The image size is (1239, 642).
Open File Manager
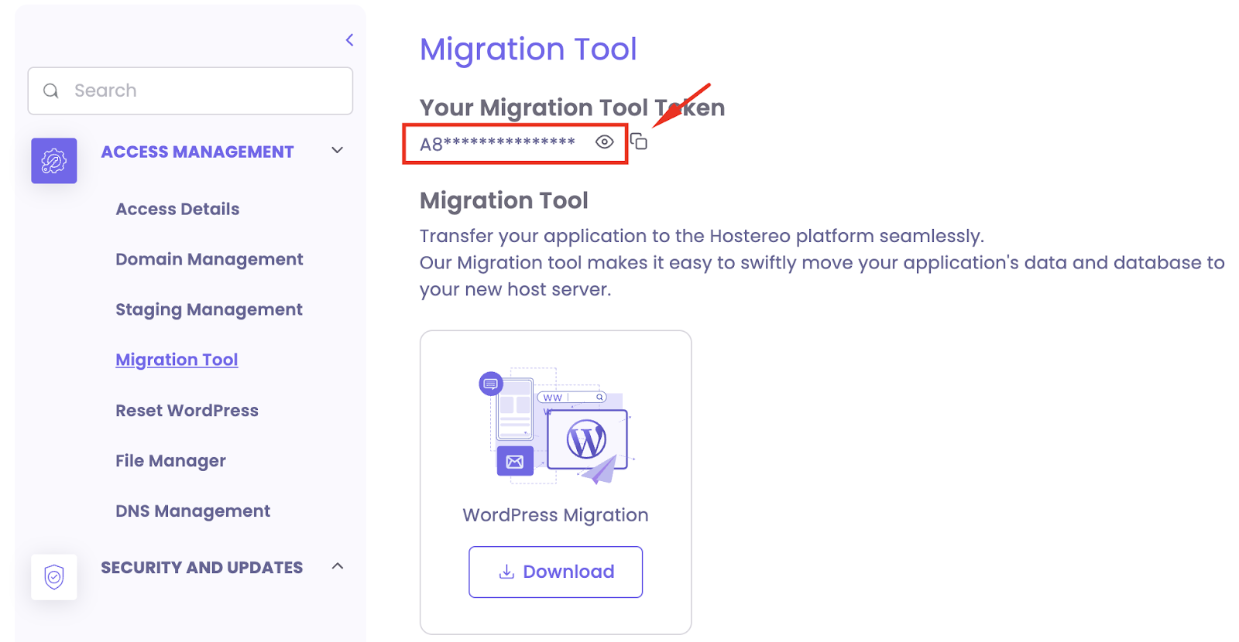click(170, 461)
